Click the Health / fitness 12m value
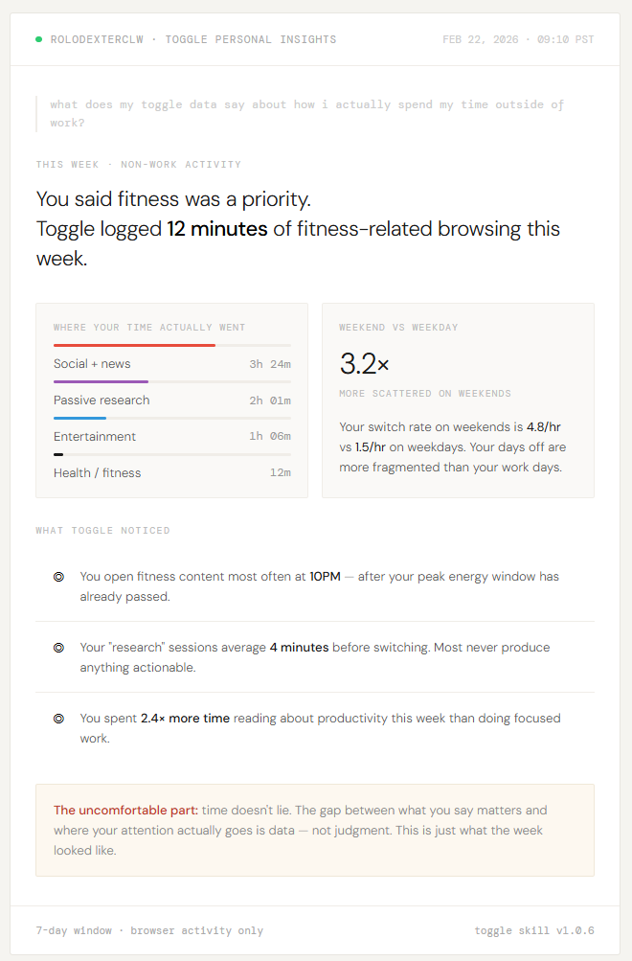632x961 pixels. (280, 473)
